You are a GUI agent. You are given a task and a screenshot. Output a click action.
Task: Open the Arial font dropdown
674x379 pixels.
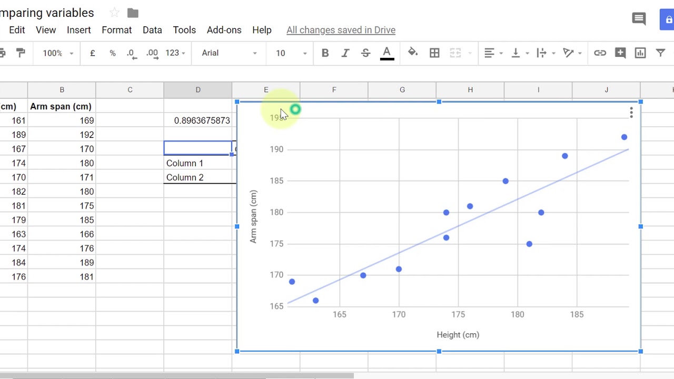pos(229,53)
